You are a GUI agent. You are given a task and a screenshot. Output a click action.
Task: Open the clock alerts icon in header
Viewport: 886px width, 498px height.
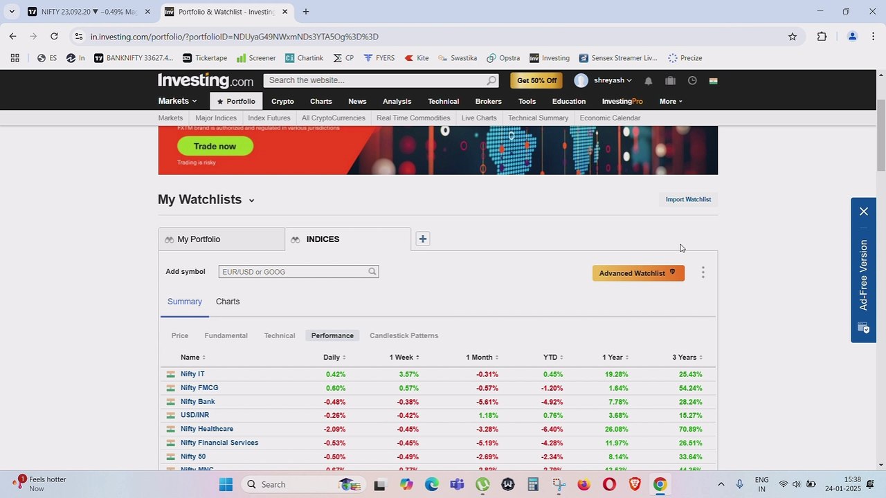(692, 81)
